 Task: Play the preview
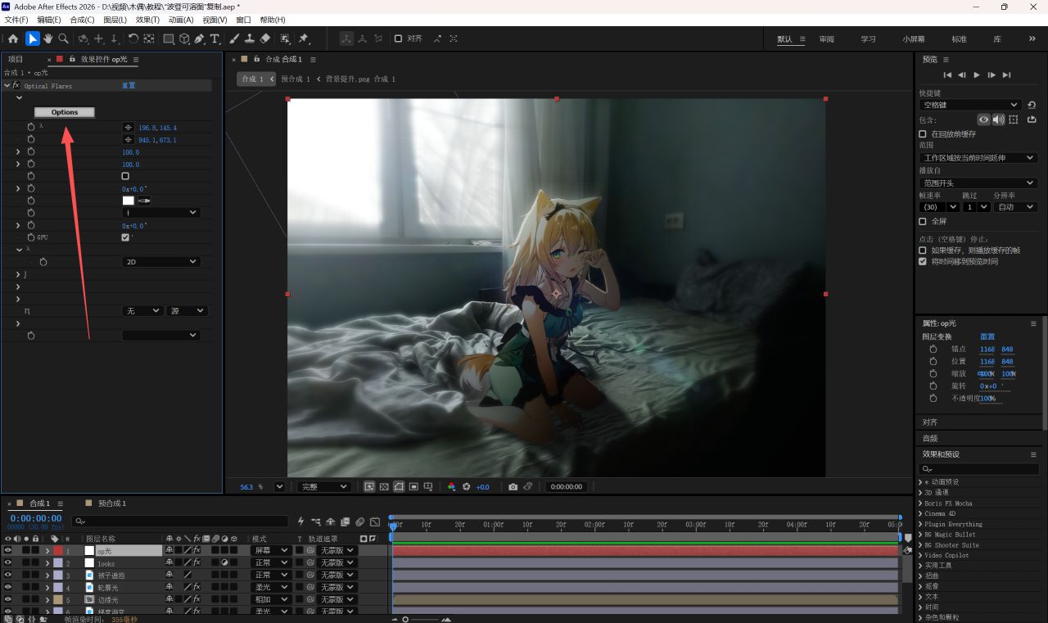(x=977, y=75)
